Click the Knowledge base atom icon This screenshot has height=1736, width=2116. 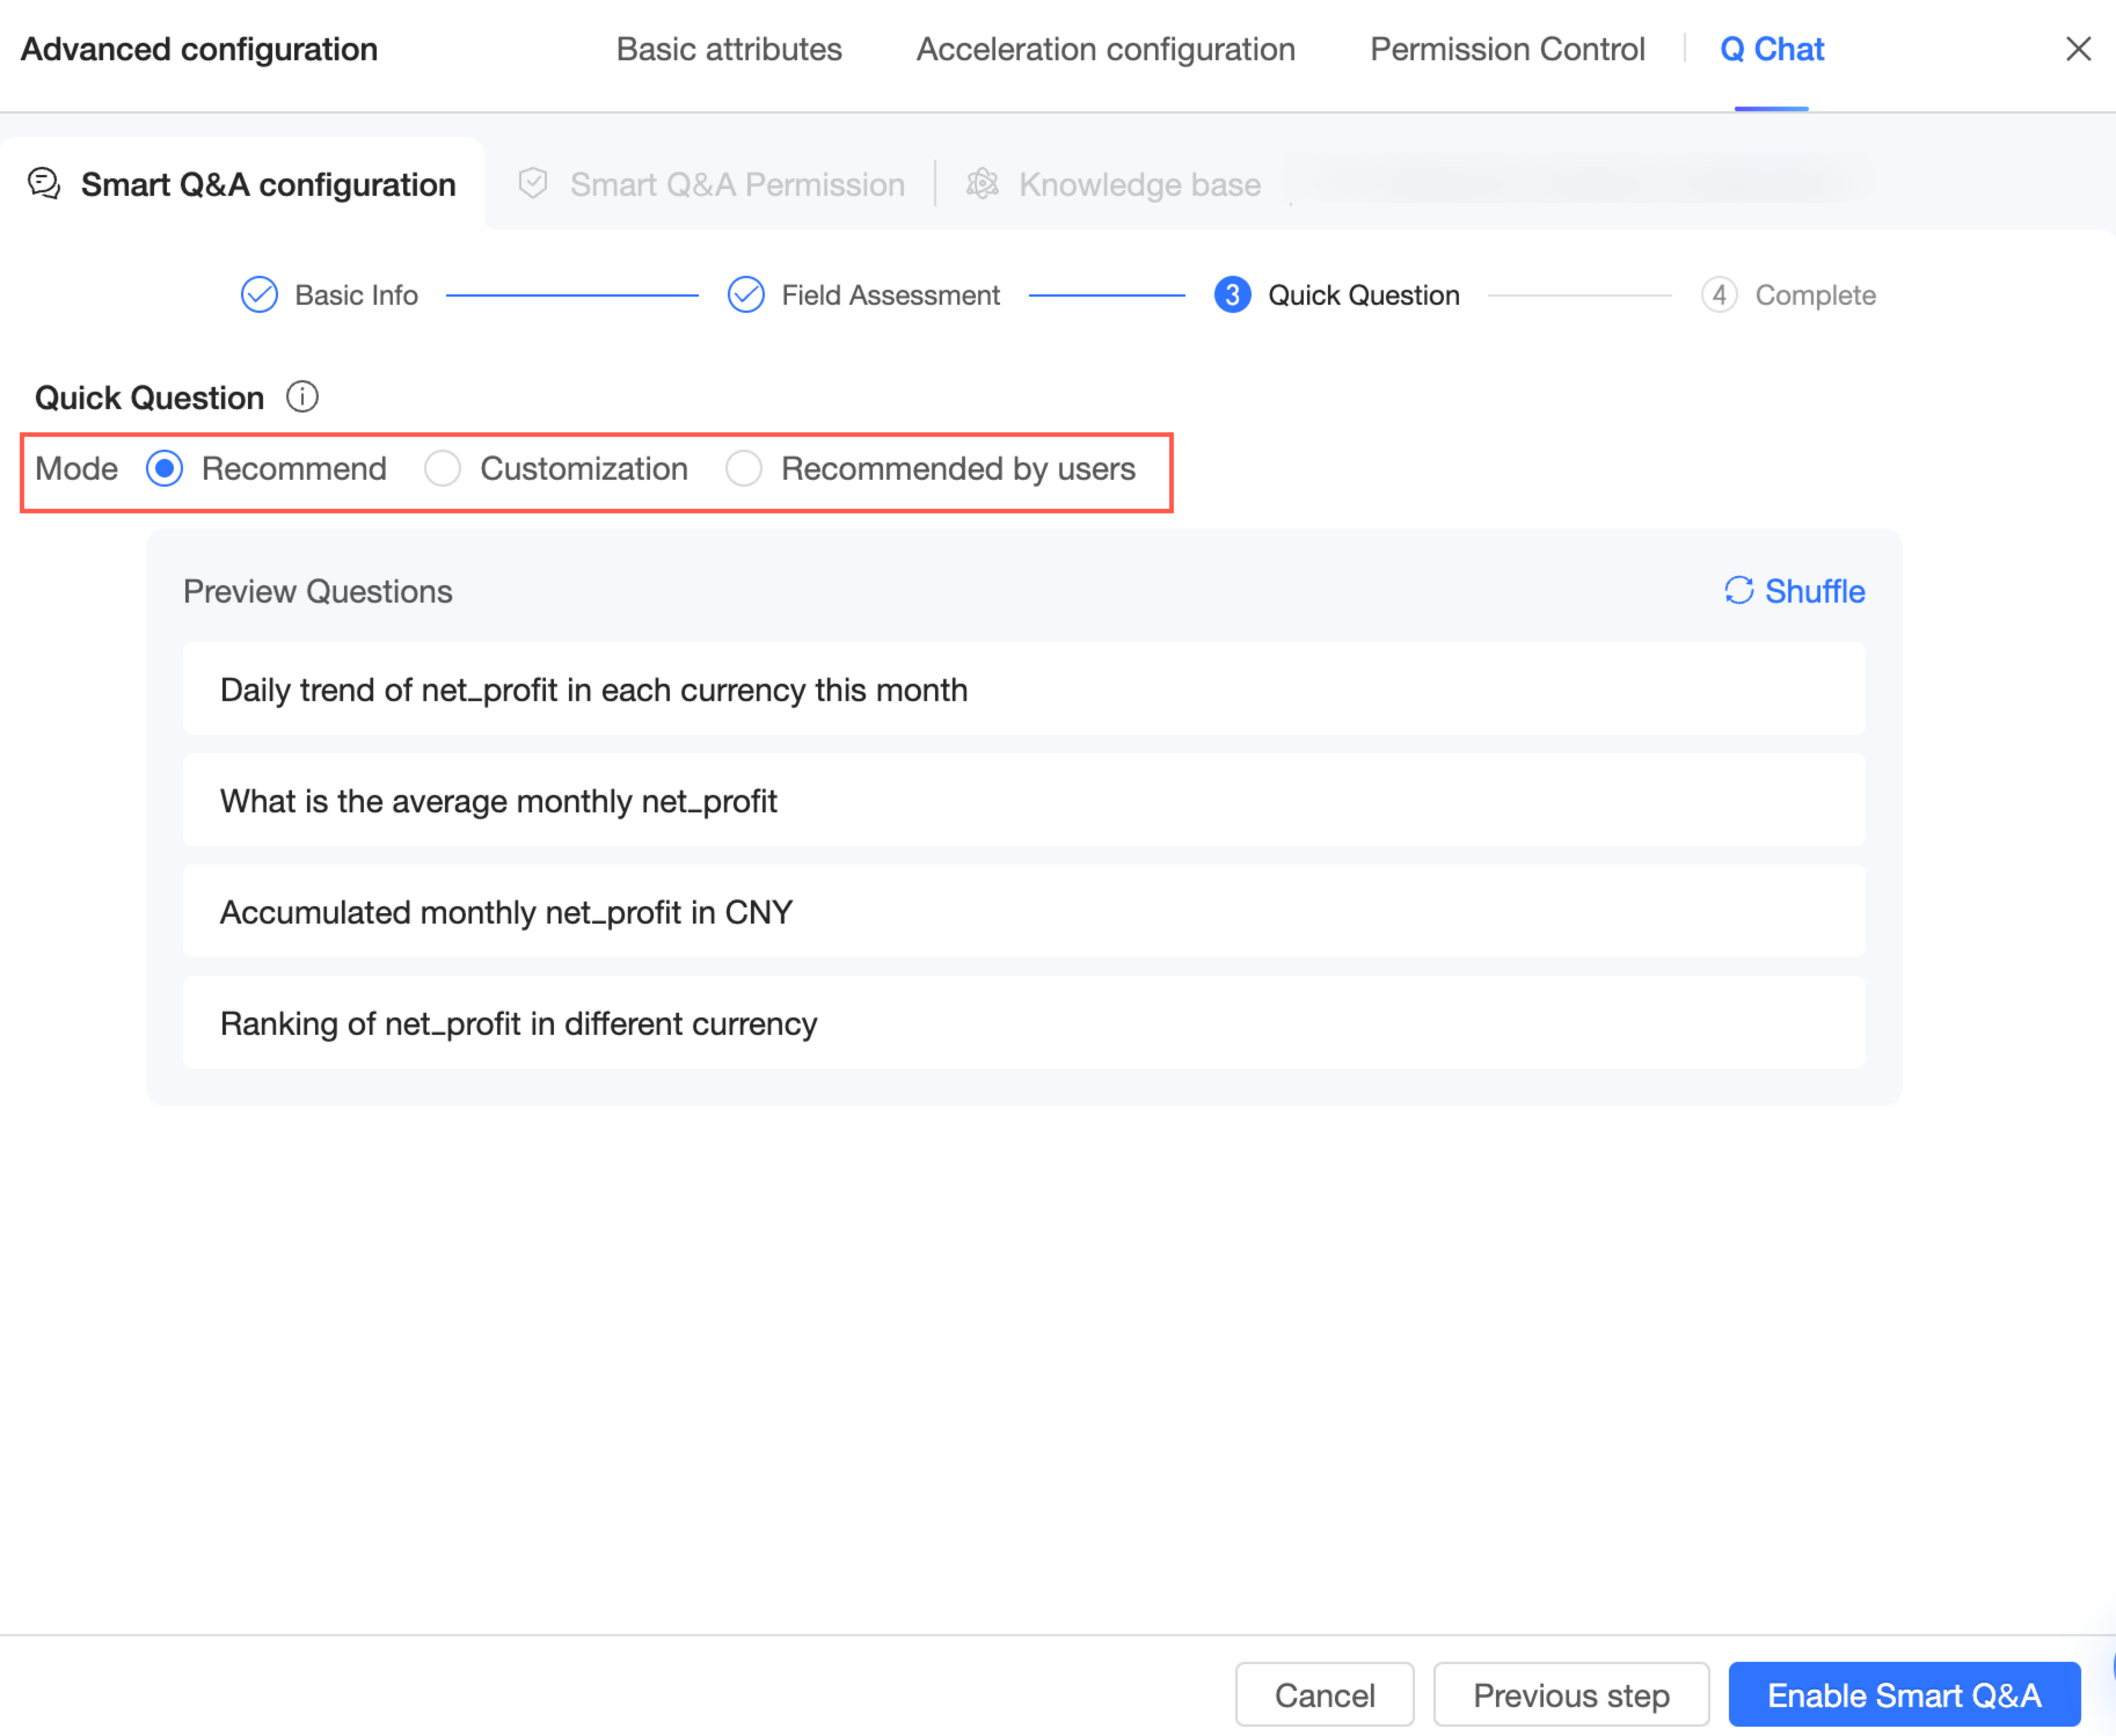[x=982, y=184]
